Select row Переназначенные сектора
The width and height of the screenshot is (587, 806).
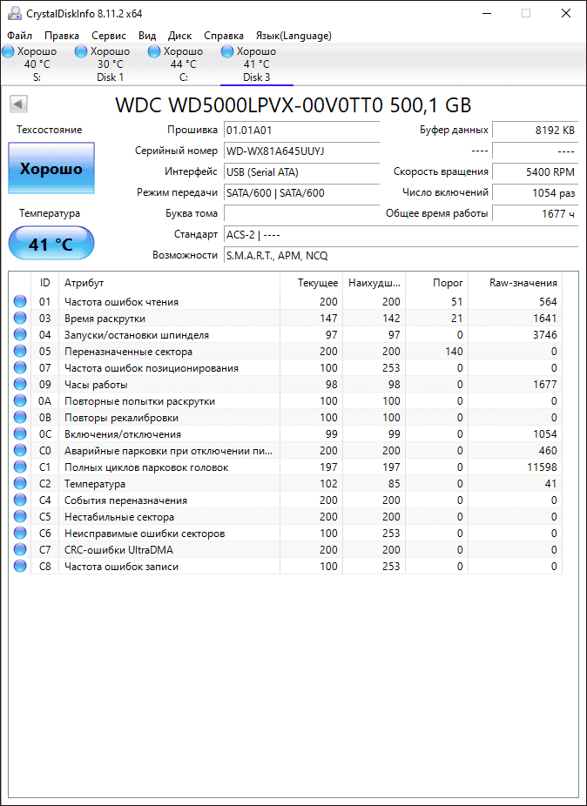tap(286, 352)
